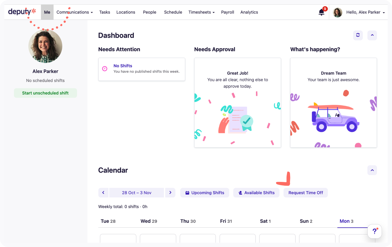Click the Deputy logo

pyautogui.click(x=22, y=12)
